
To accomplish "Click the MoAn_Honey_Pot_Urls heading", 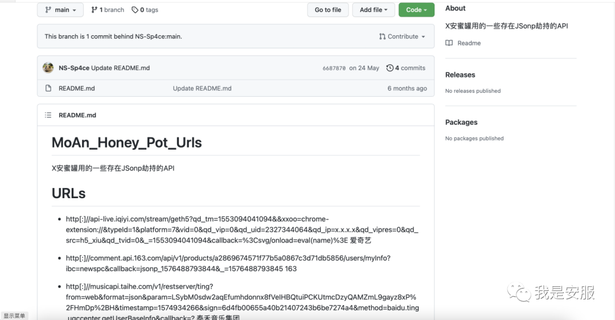I will [x=126, y=143].
